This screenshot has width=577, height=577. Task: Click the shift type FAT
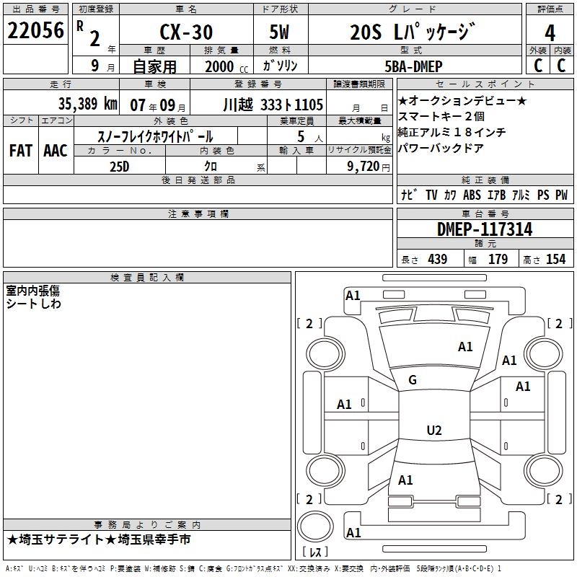tap(21, 151)
